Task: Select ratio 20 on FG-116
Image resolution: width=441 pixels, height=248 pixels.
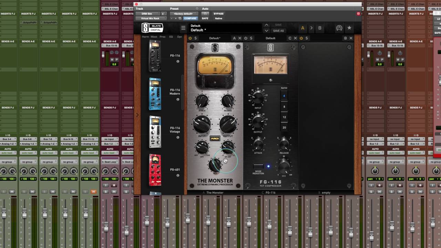Action: (x=284, y=127)
